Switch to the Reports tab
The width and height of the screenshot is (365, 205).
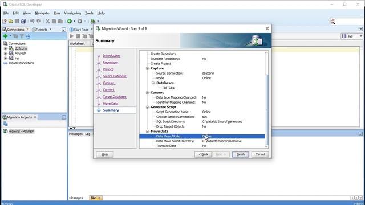pyautogui.click(x=42, y=30)
